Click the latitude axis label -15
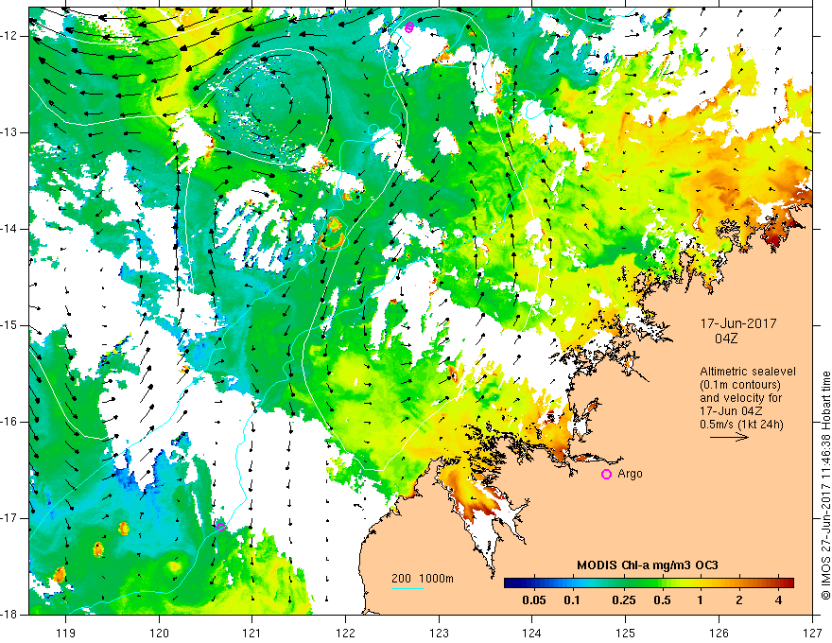The image size is (832, 643). (x=14, y=325)
